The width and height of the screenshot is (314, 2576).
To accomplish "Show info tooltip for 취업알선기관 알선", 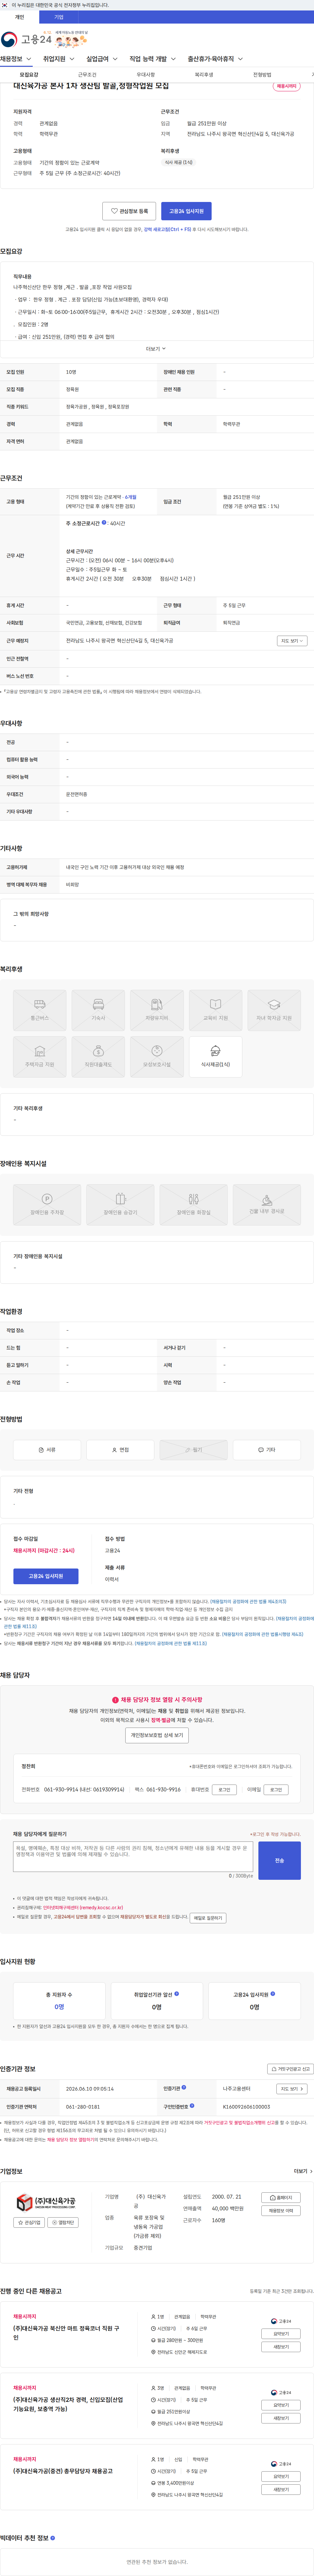I will (177, 1994).
